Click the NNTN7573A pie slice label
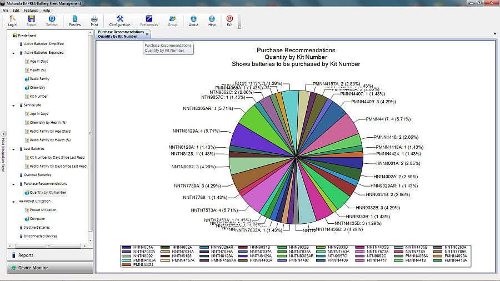The image size is (500, 281). click(x=214, y=210)
